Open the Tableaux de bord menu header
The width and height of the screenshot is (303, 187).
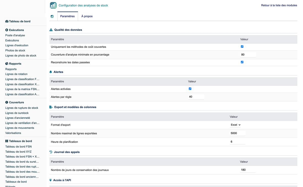(20, 141)
